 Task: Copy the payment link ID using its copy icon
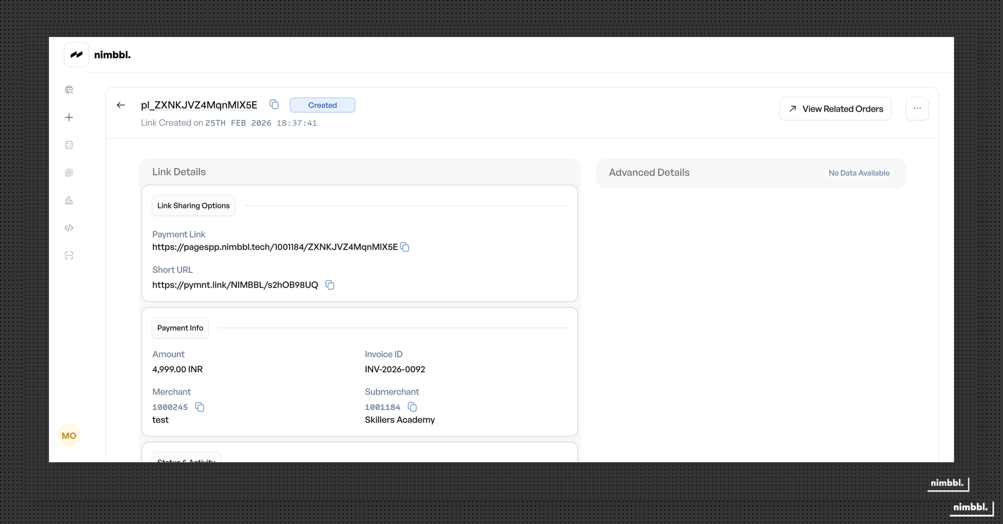[274, 104]
